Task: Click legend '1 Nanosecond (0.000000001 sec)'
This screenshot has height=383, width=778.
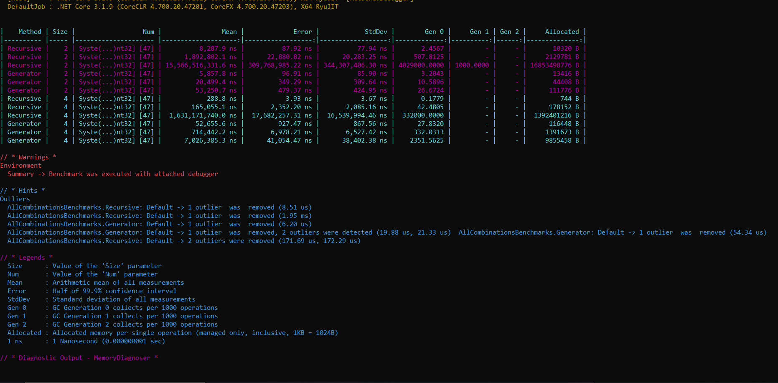Action: tap(109, 341)
